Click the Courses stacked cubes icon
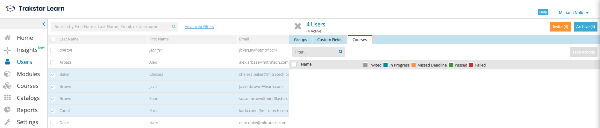This screenshot has height=128, width=600. click(x=7, y=86)
